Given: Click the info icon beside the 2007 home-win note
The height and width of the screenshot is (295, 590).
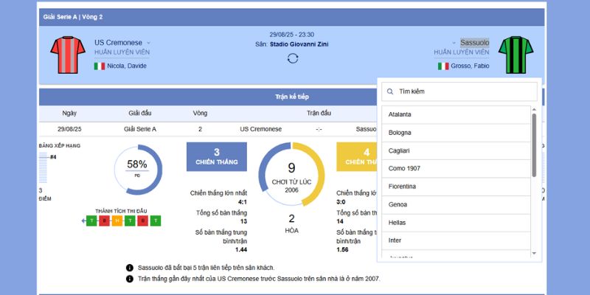Looking at the screenshot, I should (130, 279).
